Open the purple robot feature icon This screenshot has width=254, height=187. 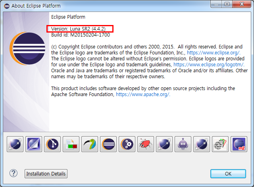[183, 144]
